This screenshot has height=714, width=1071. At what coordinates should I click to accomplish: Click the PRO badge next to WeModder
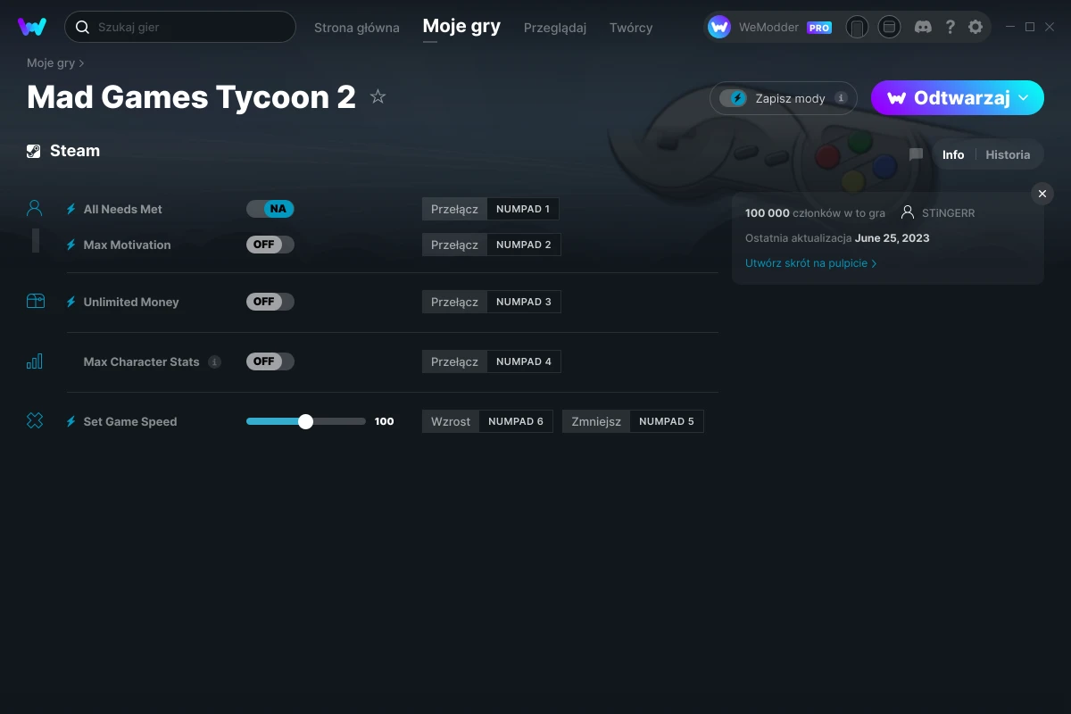click(819, 28)
